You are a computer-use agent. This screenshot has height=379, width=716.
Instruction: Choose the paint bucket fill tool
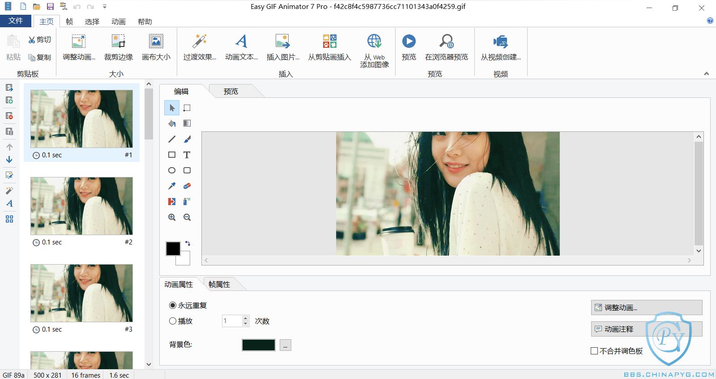point(172,123)
